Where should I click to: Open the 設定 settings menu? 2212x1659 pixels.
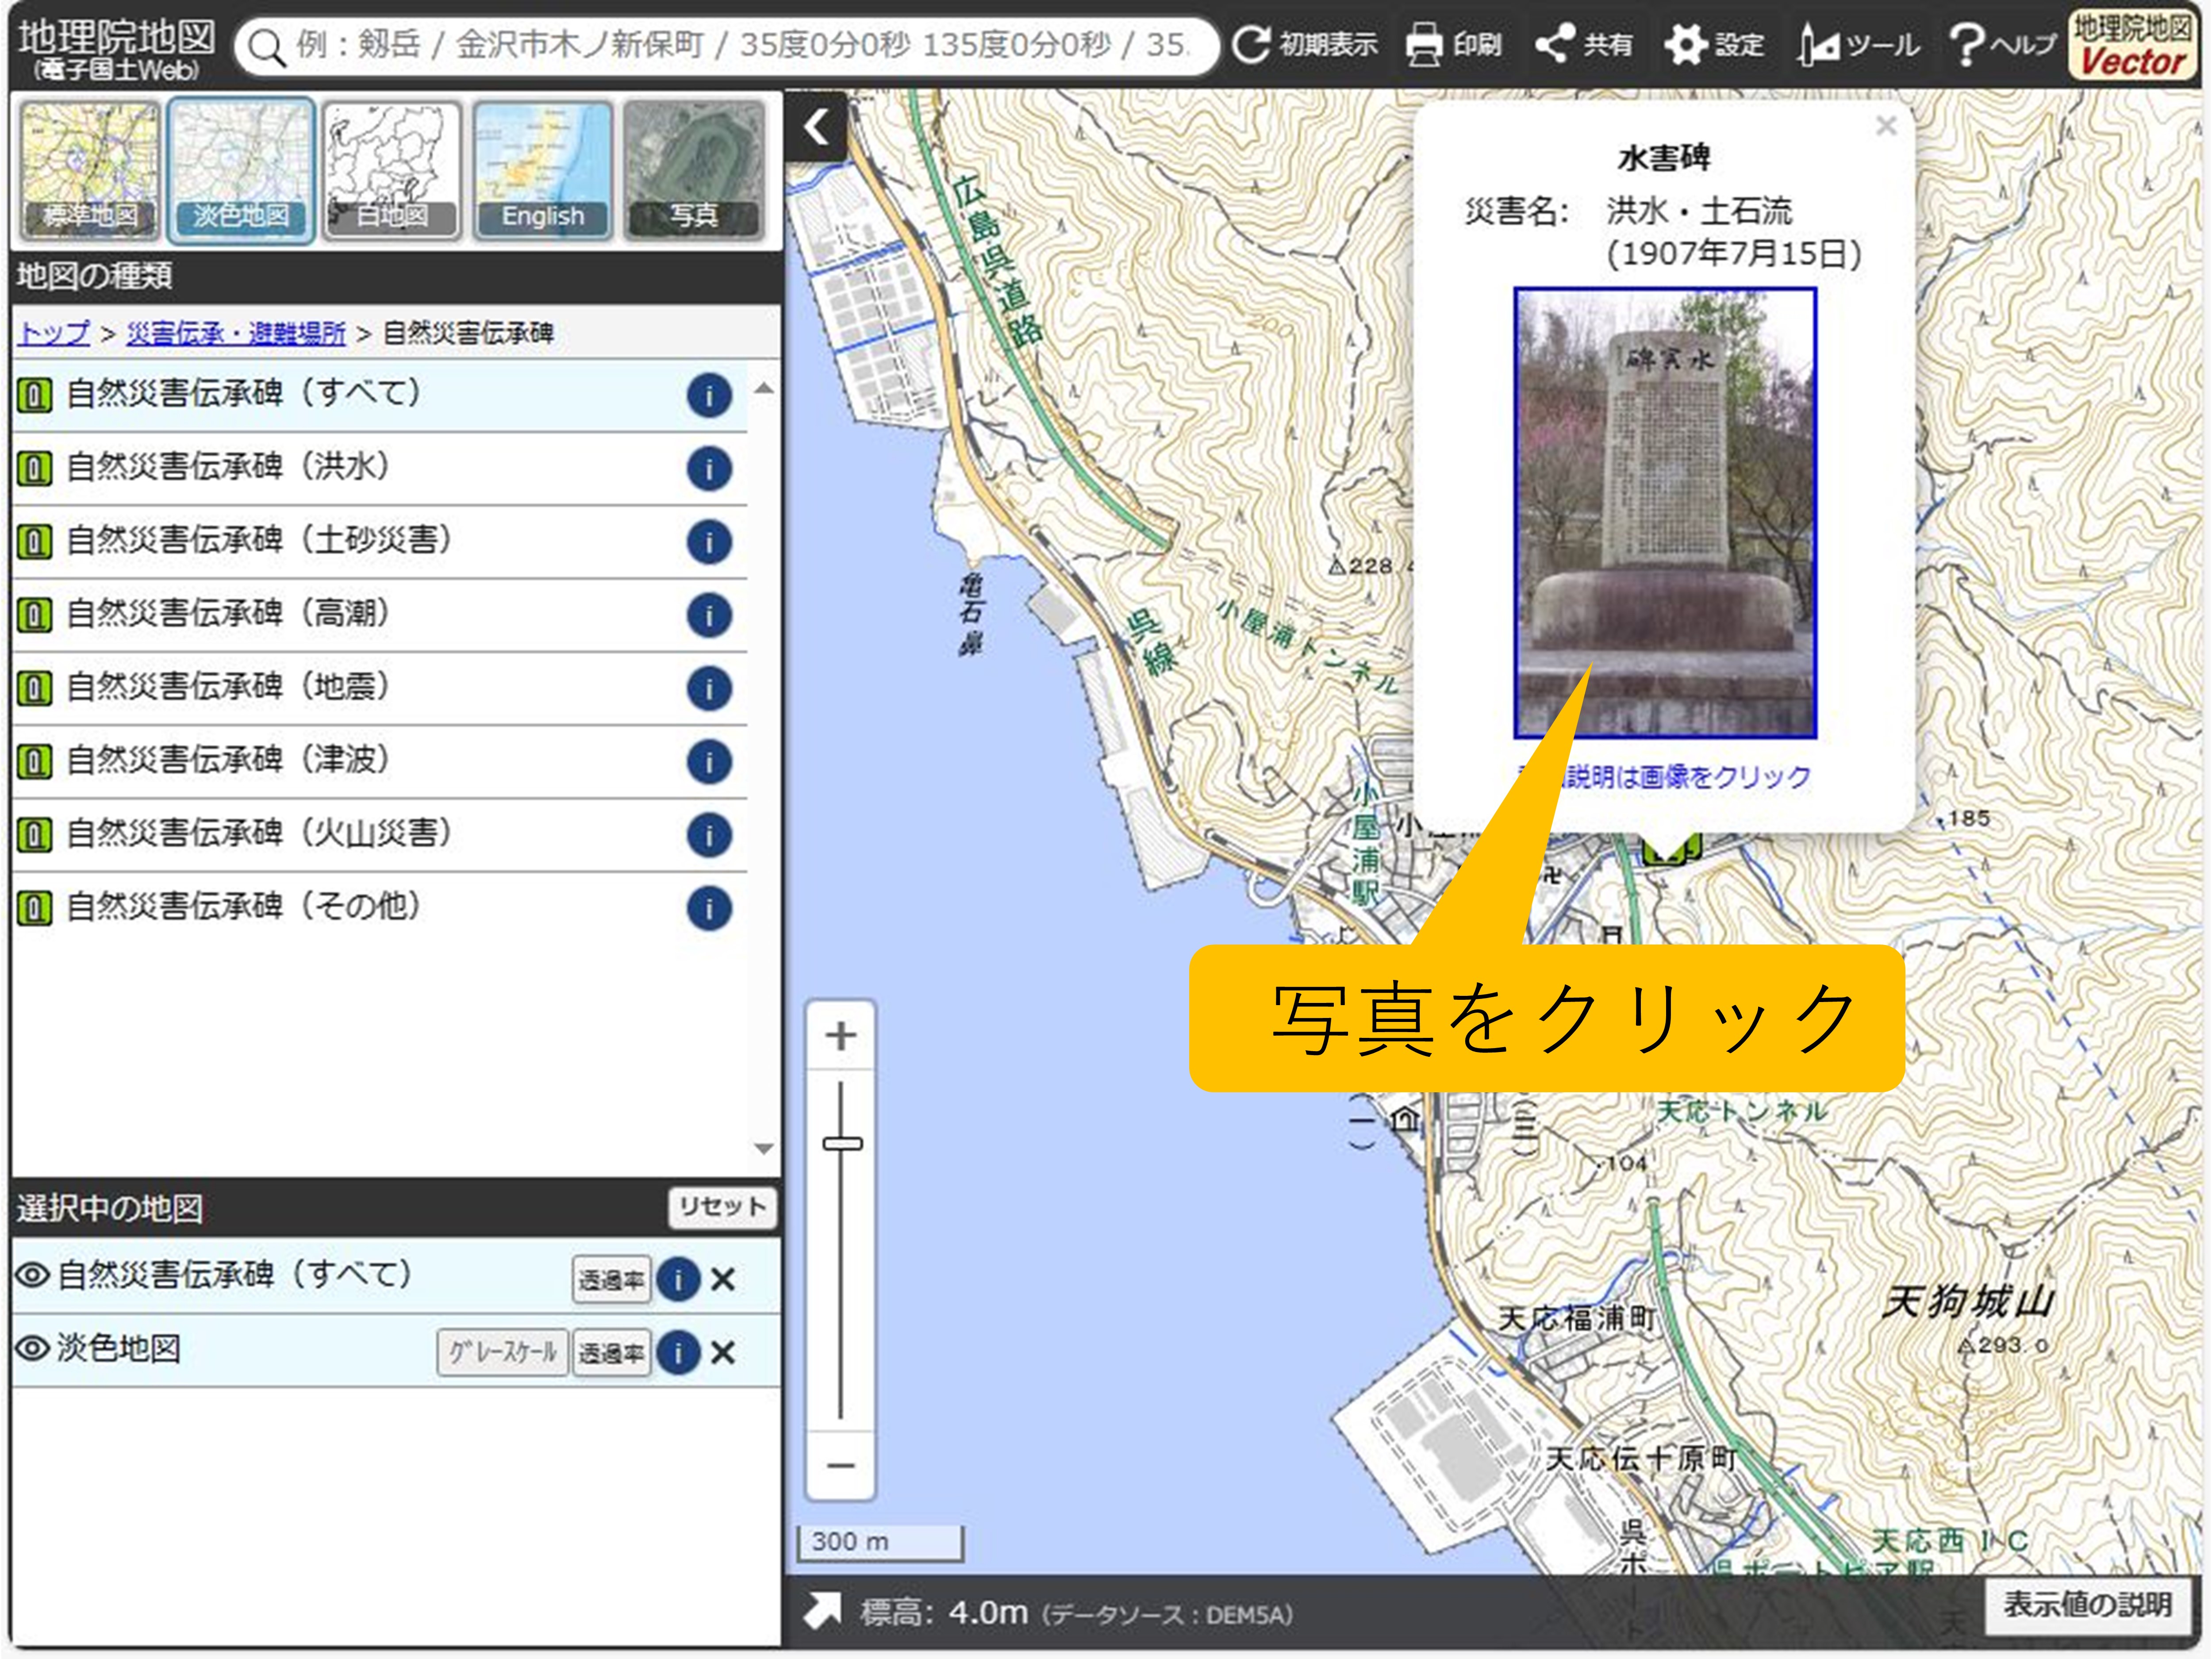pyautogui.click(x=1715, y=45)
